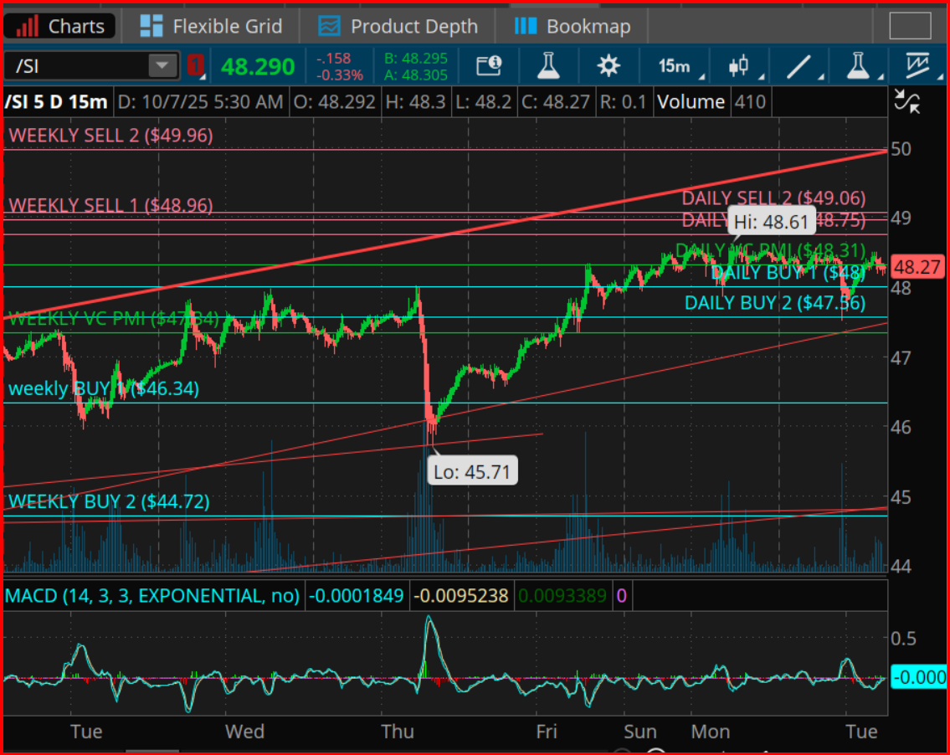Switch to the Flexible Grid tab
The image size is (950, 755).
point(211,26)
